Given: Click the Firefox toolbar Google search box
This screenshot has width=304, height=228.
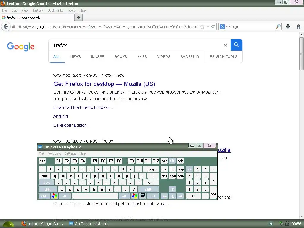Looking at the screenshot, I should click(252, 26).
